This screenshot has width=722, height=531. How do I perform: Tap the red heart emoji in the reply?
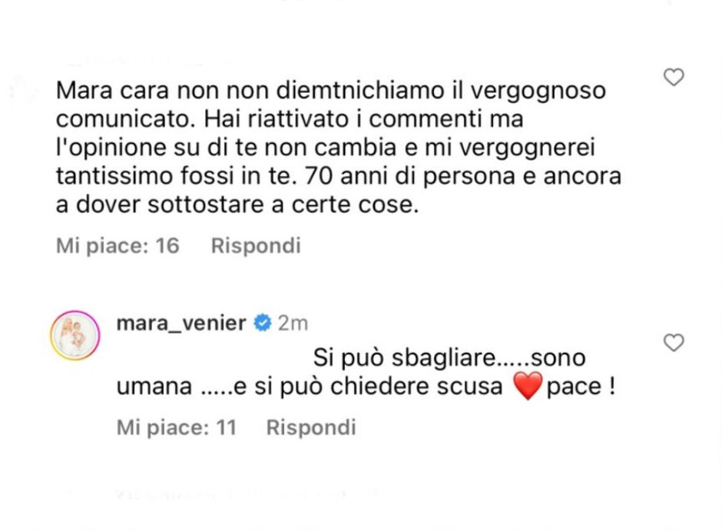pyautogui.click(x=528, y=386)
